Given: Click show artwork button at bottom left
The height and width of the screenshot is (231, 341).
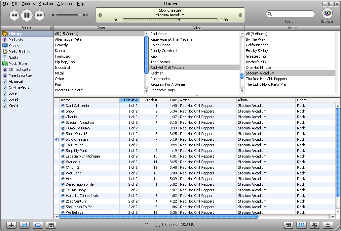Looking at the screenshot, I should [x=51, y=225].
